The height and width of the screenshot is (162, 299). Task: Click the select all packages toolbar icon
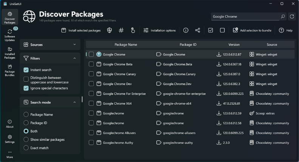[x=211, y=30]
